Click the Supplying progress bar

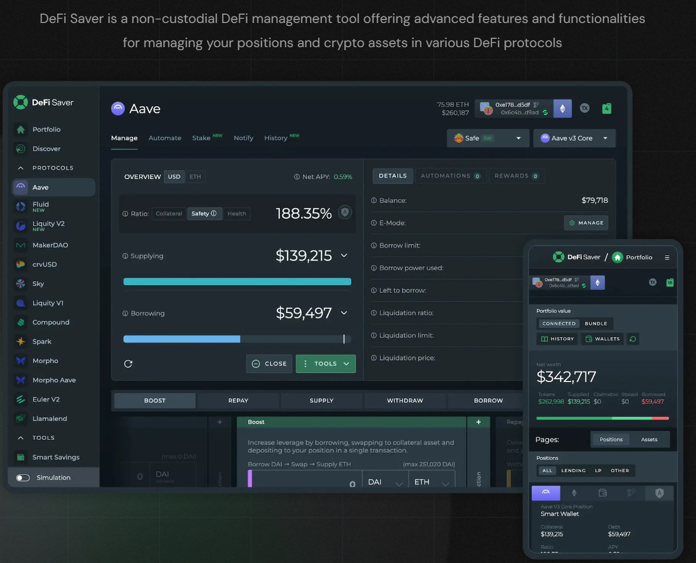[x=237, y=282]
